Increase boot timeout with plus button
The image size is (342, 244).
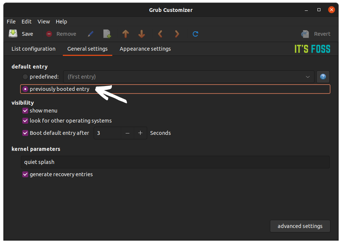click(x=141, y=133)
